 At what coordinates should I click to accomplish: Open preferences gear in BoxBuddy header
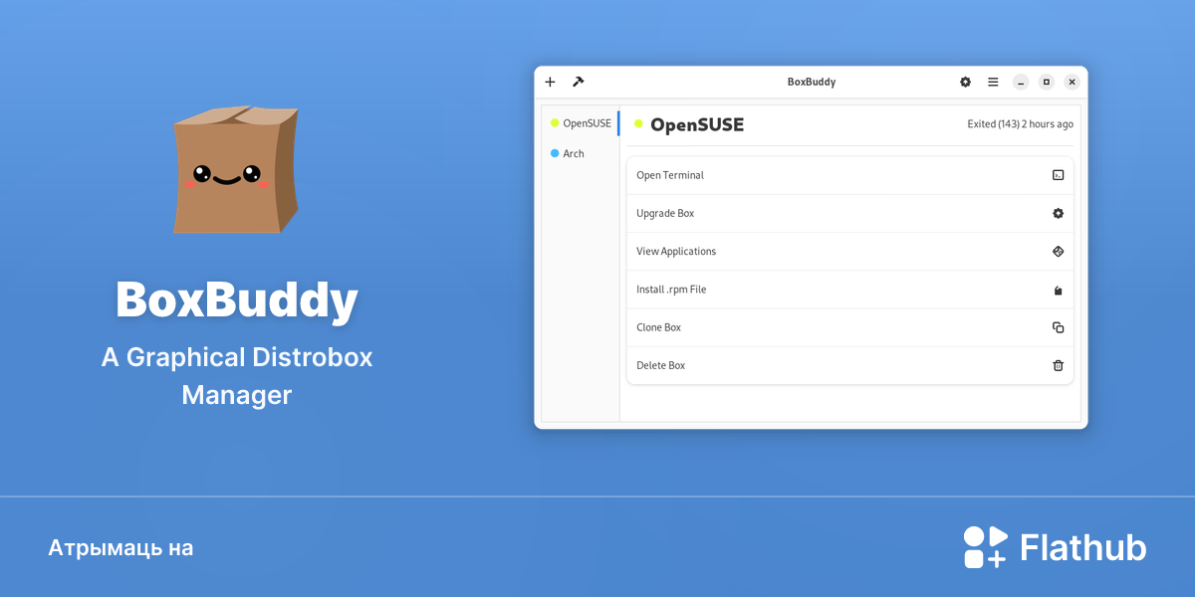pos(965,82)
